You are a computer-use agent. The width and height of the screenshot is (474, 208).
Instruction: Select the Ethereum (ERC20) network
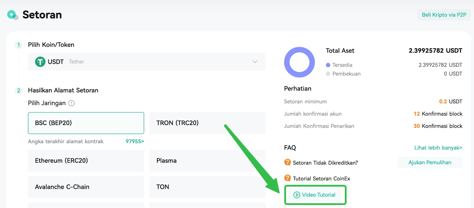(86, 161)
